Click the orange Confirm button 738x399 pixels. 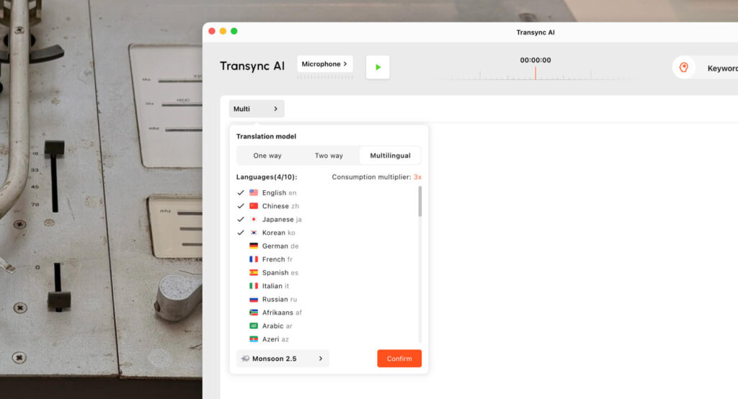point(399,359)
